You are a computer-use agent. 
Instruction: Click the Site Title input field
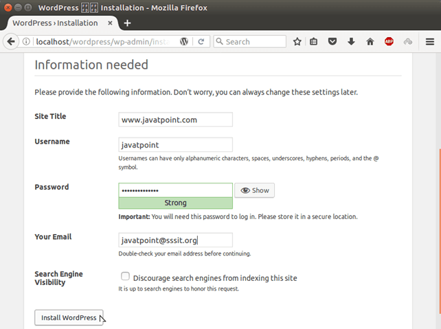click(175, 120)
